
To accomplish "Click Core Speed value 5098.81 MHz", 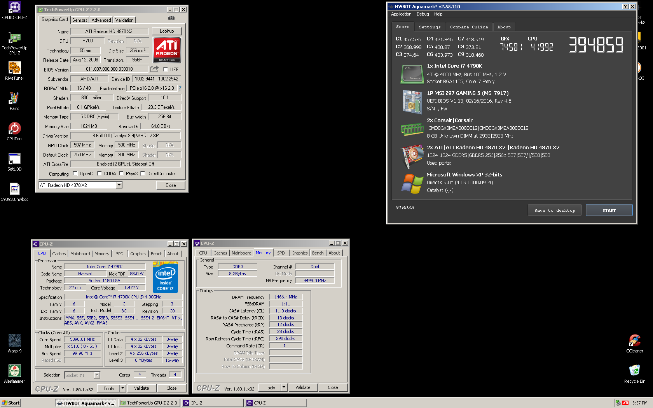I will tap(82, 339).
